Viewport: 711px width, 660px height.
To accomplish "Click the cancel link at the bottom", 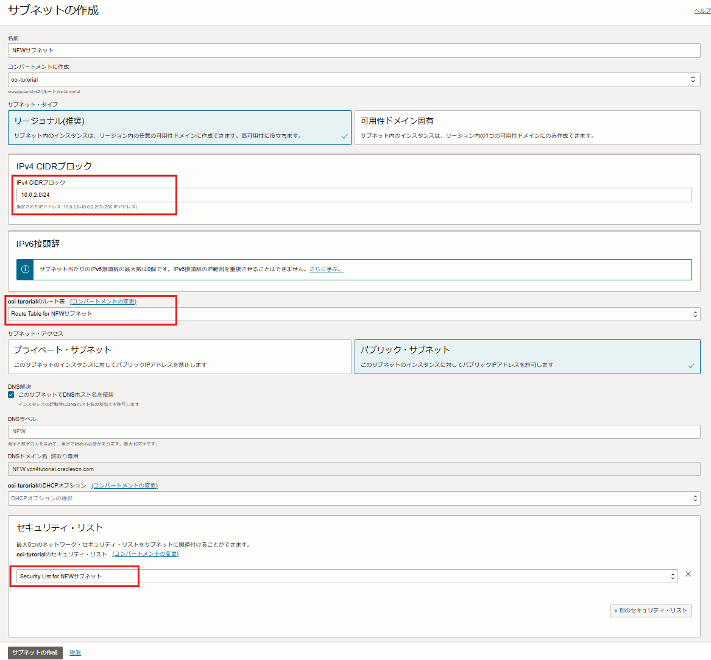I will (x=75, y=653).
